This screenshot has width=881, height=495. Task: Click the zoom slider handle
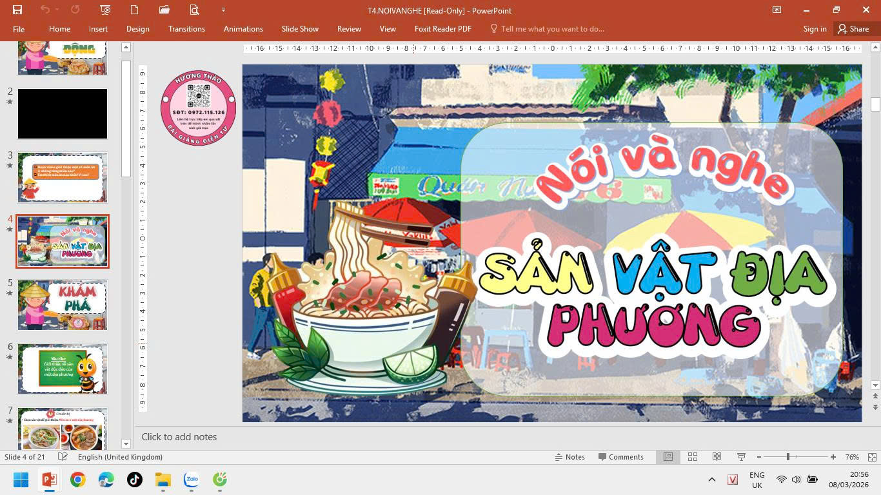[x=787, y=457]
